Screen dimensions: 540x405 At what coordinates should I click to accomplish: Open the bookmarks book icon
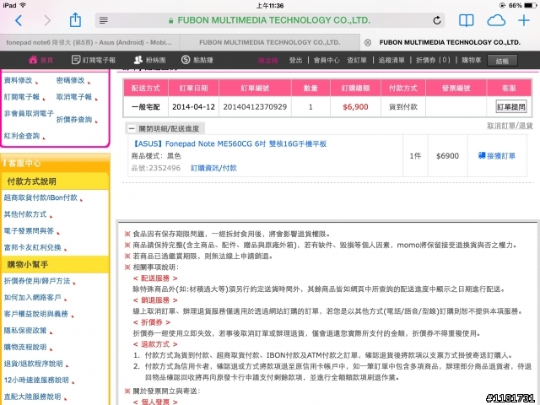pyautogui.click(x=466, y=20)
